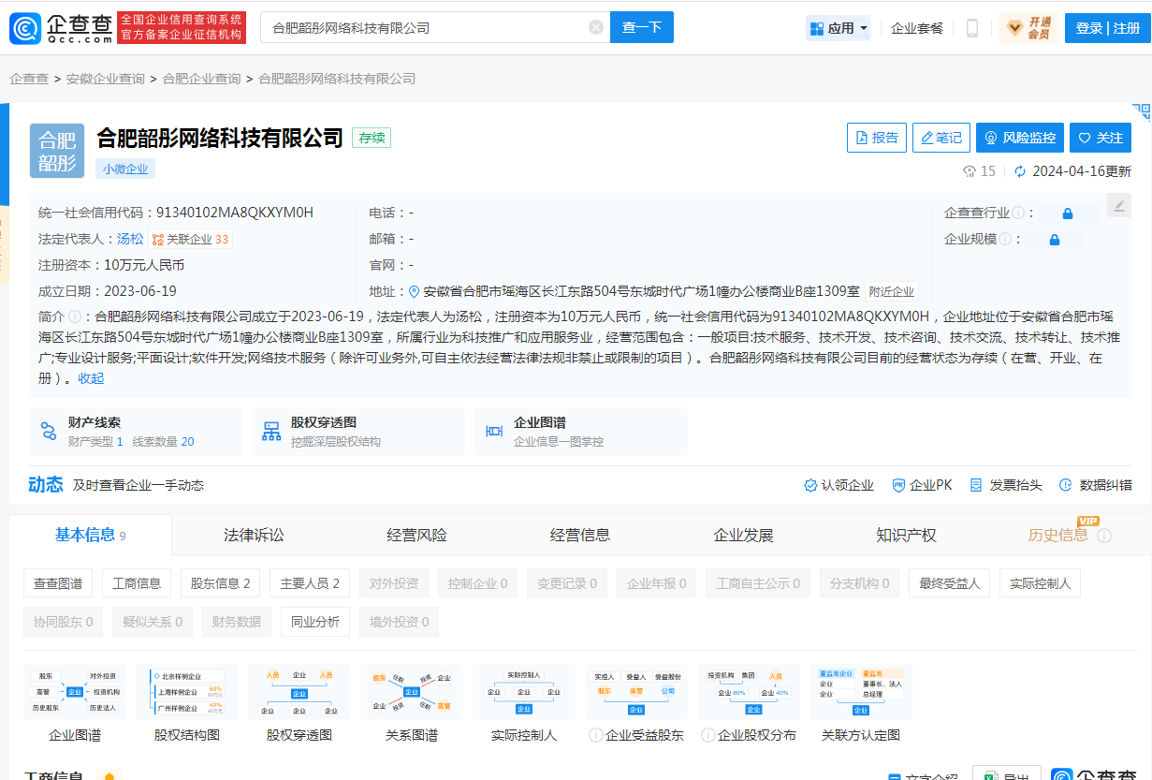Collapse the company intro via 收起

pyautogui.click(x=91, y=377)
